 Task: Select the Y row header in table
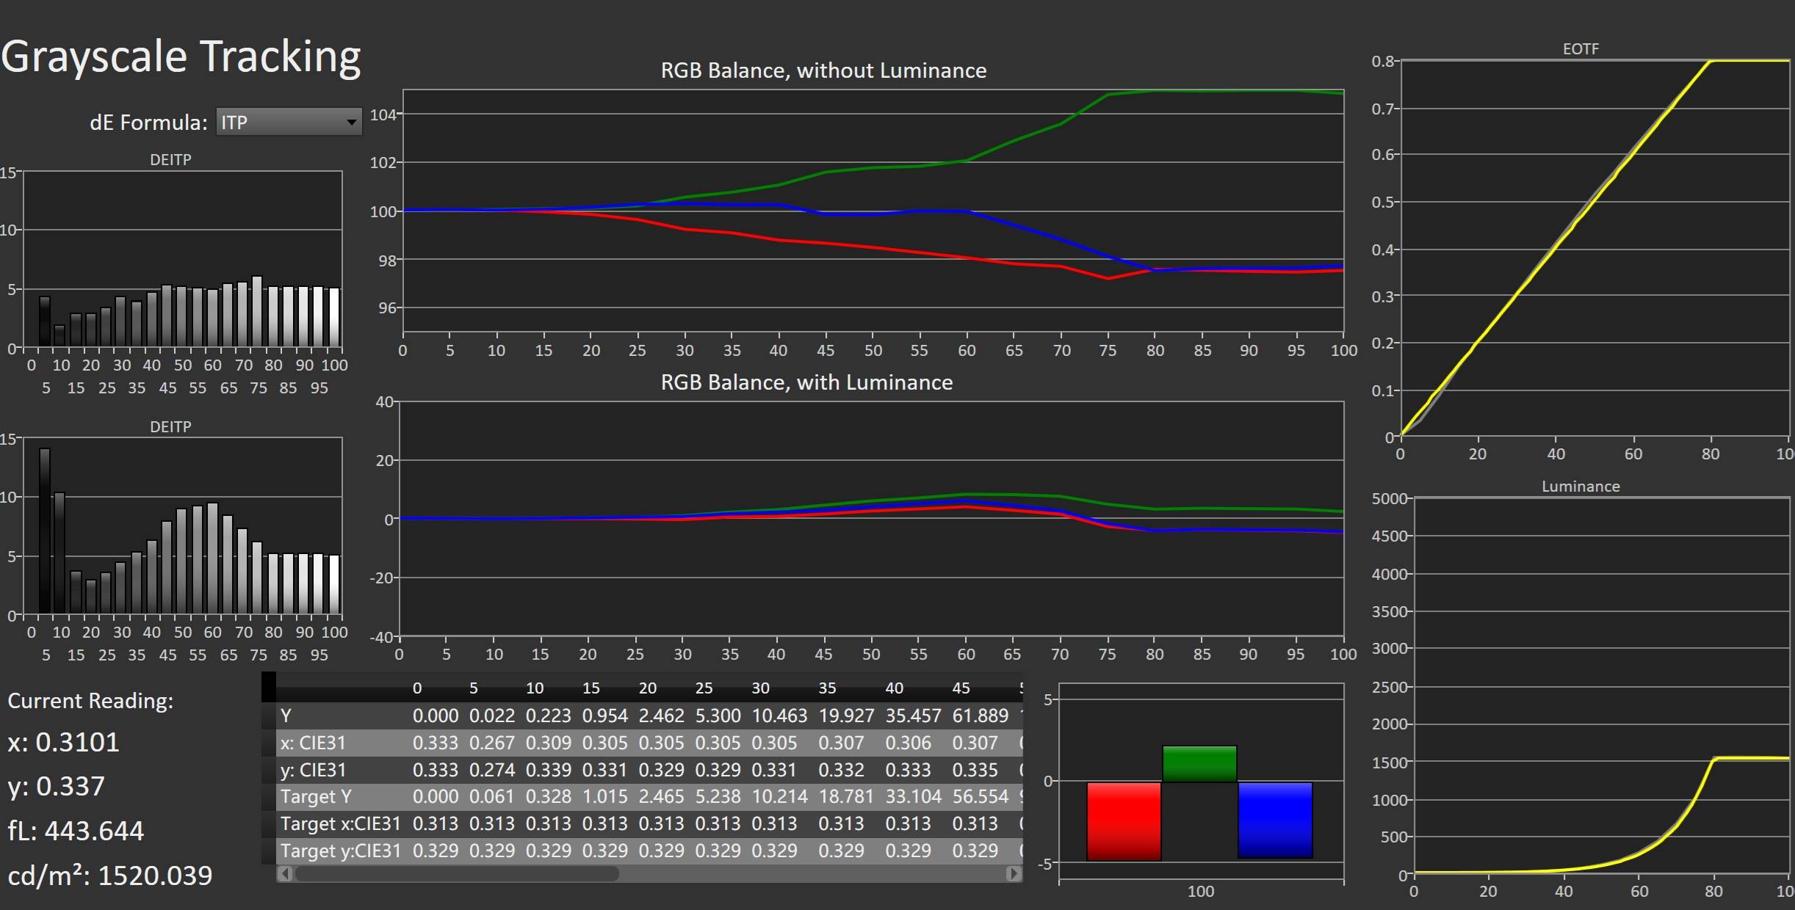[286, 716]
